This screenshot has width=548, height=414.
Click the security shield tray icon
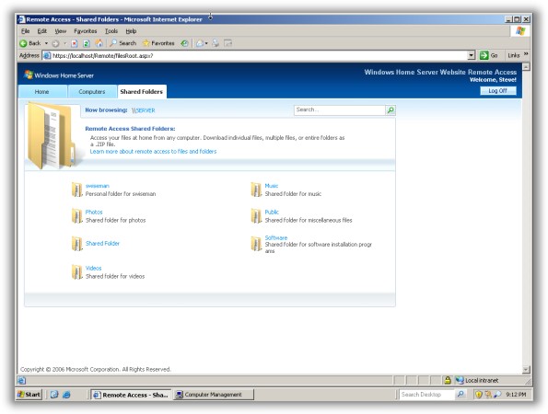(x=479, y=395)
